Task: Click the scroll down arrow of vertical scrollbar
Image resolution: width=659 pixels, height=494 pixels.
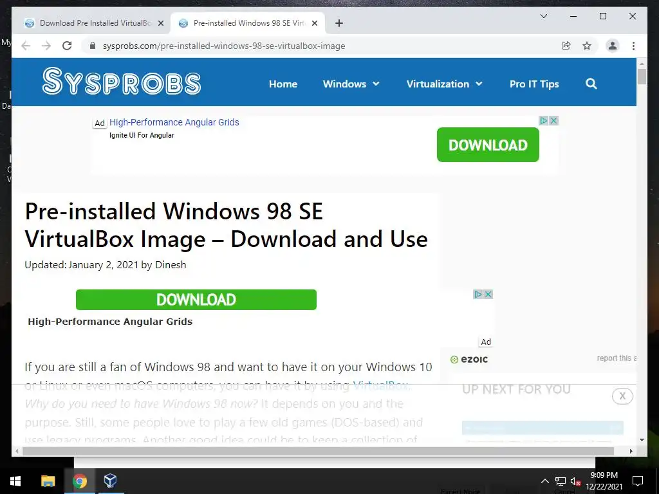Action: click(642, 440)
